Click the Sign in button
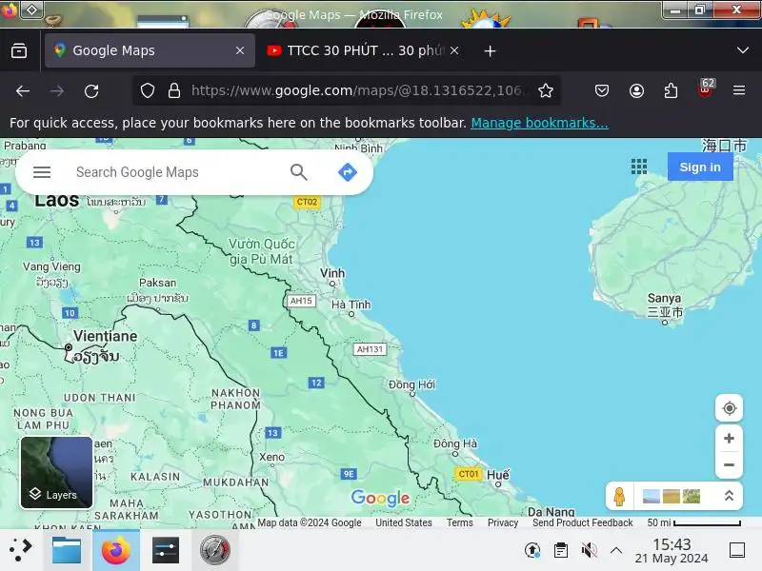Viewport: 762px width, 571px height. 700,167
